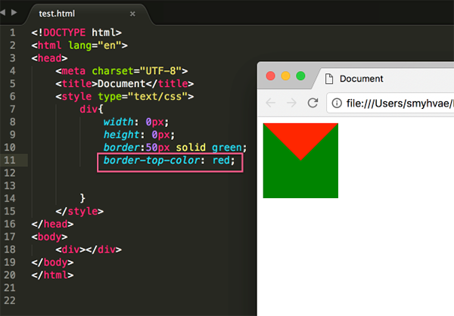Click the "UTF-8" charset value in the code
This screenshot has height=316, width=454.
coord(163,70)
